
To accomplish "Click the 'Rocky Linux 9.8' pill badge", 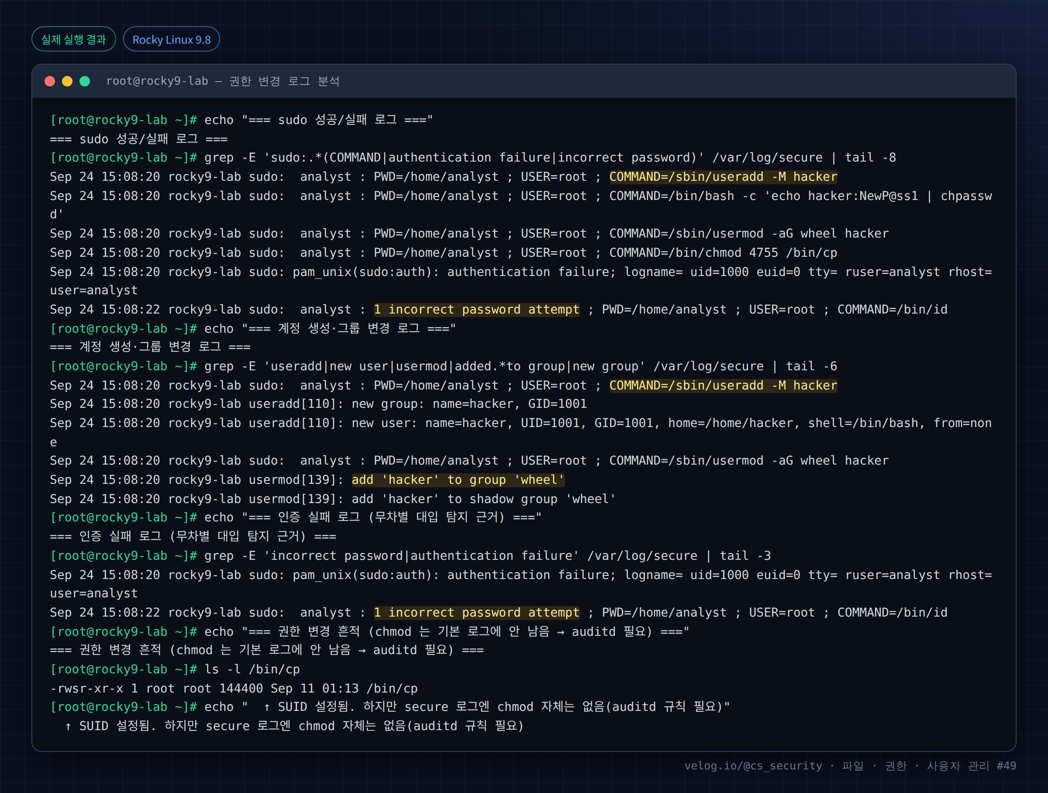I will pos(172,39).
